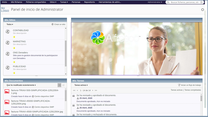Open the dashboard settings gear icon
Image resolution: width=208 pixels, height=117 pixels.
click(202, 10)
